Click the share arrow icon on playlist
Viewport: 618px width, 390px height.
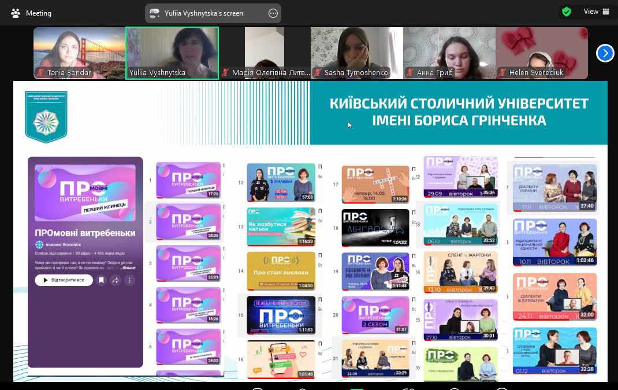(116, 280)
